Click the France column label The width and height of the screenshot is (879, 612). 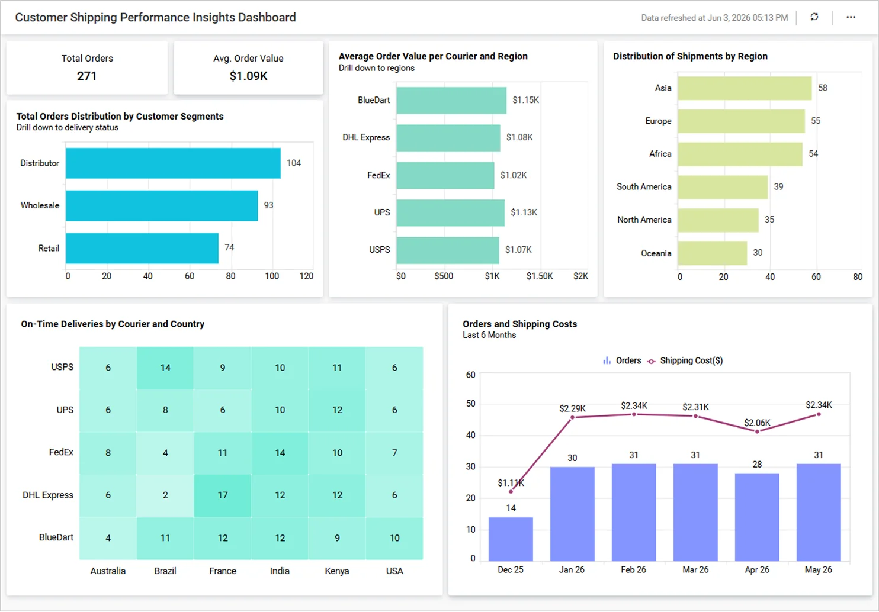pos(223,571)
